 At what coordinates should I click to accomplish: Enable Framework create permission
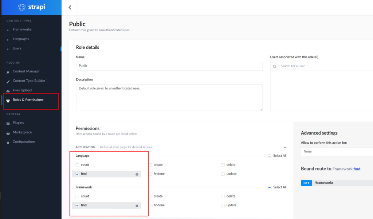(150, 196)
